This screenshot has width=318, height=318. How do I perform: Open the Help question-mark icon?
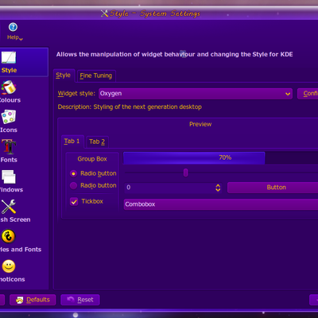point(13,27)
